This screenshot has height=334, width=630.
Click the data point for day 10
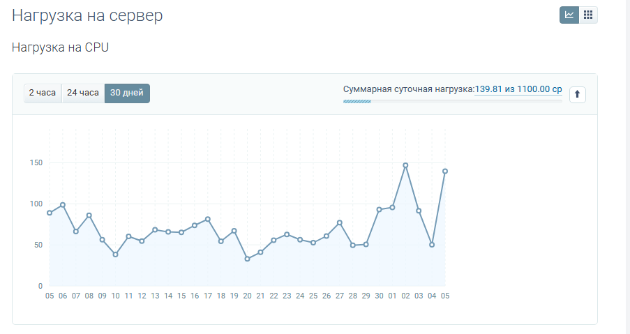click(115, 255)
